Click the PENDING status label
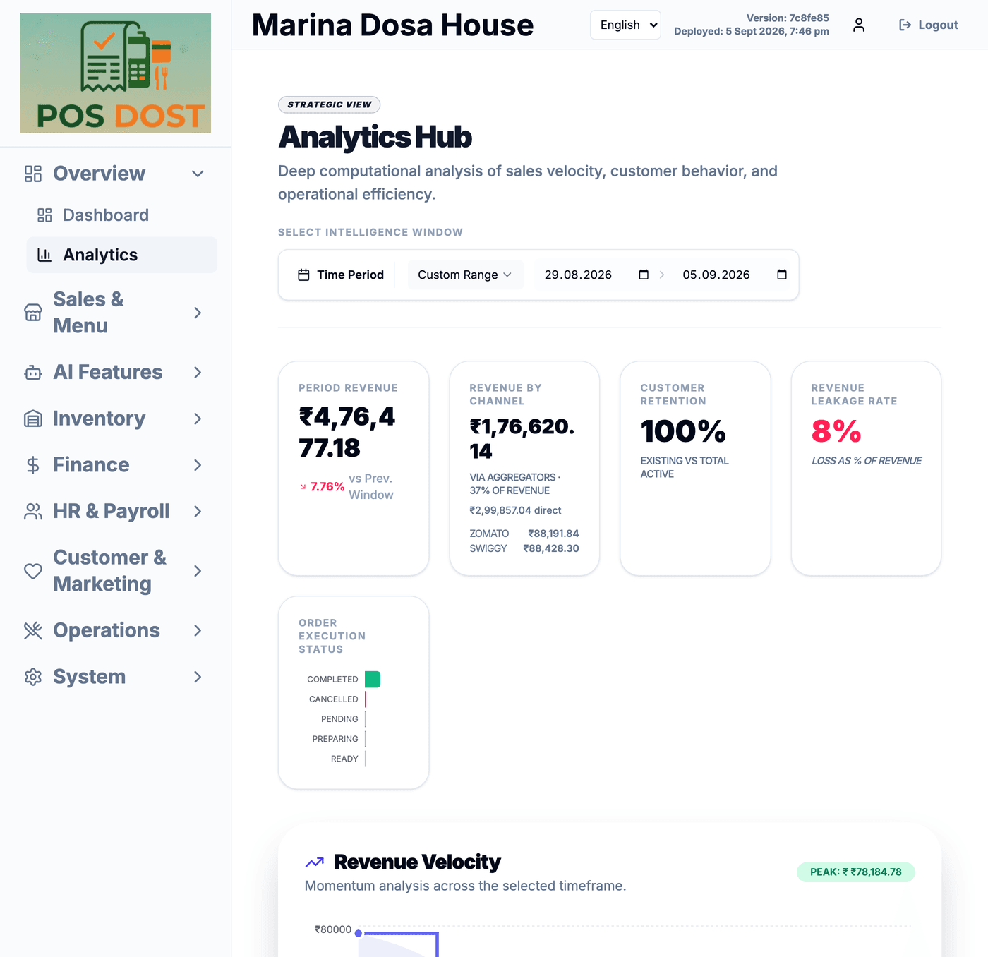This screenshot has width=988, height=957. coord(339,719)
